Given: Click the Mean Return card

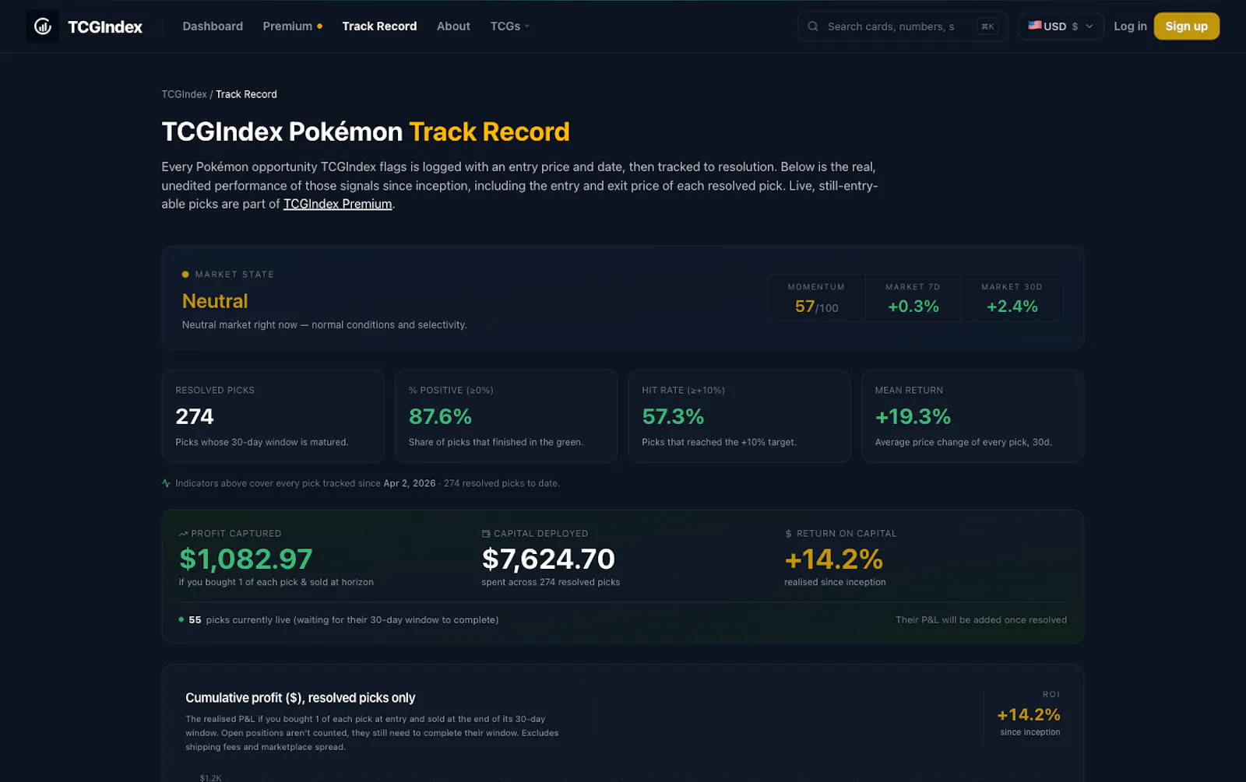Looking at the screenshot, I should point(973,416).
